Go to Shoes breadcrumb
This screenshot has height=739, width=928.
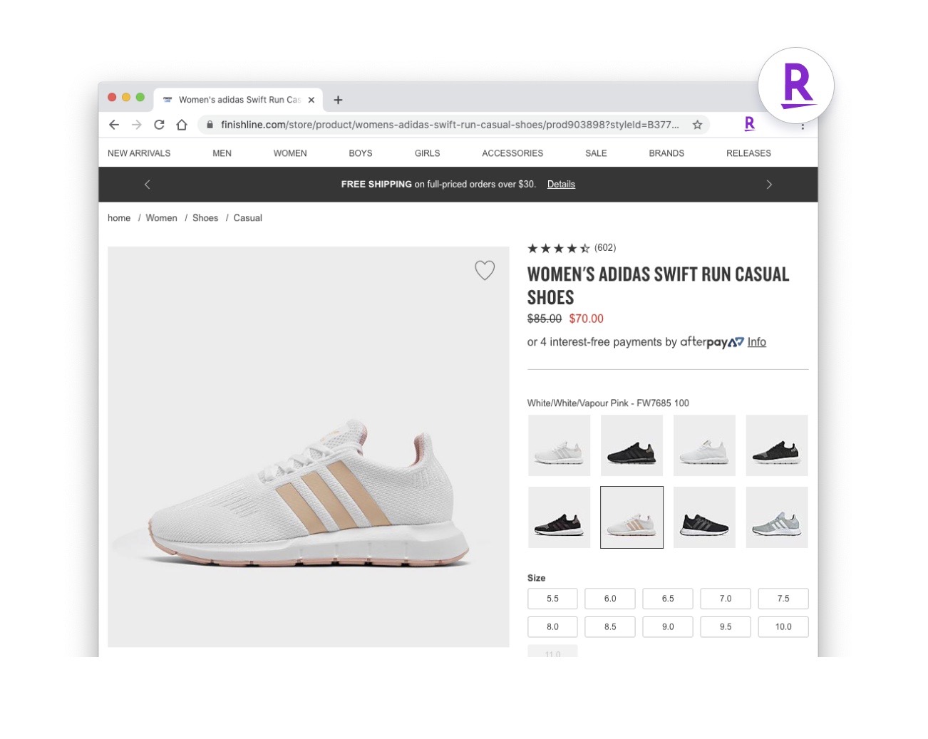[x=205, y=218]
